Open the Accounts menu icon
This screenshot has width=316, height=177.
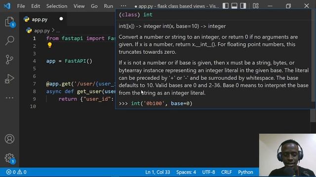point(9,139)
